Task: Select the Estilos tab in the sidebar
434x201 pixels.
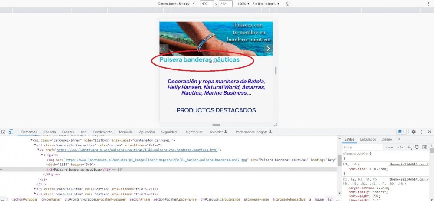Action: (349, 139)
